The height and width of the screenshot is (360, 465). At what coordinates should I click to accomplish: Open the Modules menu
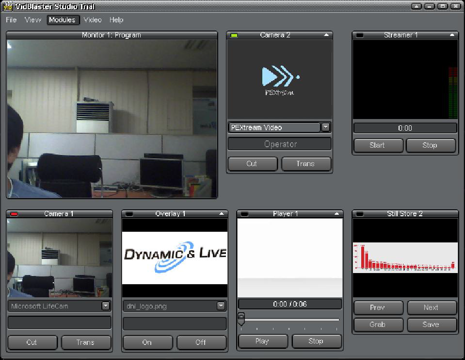tap(62, 20)
